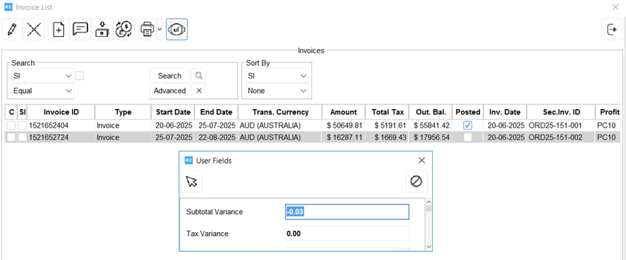Click the Tax Variance input field
The width and height of the screenshot is (626, 260).
pos(347,233)
